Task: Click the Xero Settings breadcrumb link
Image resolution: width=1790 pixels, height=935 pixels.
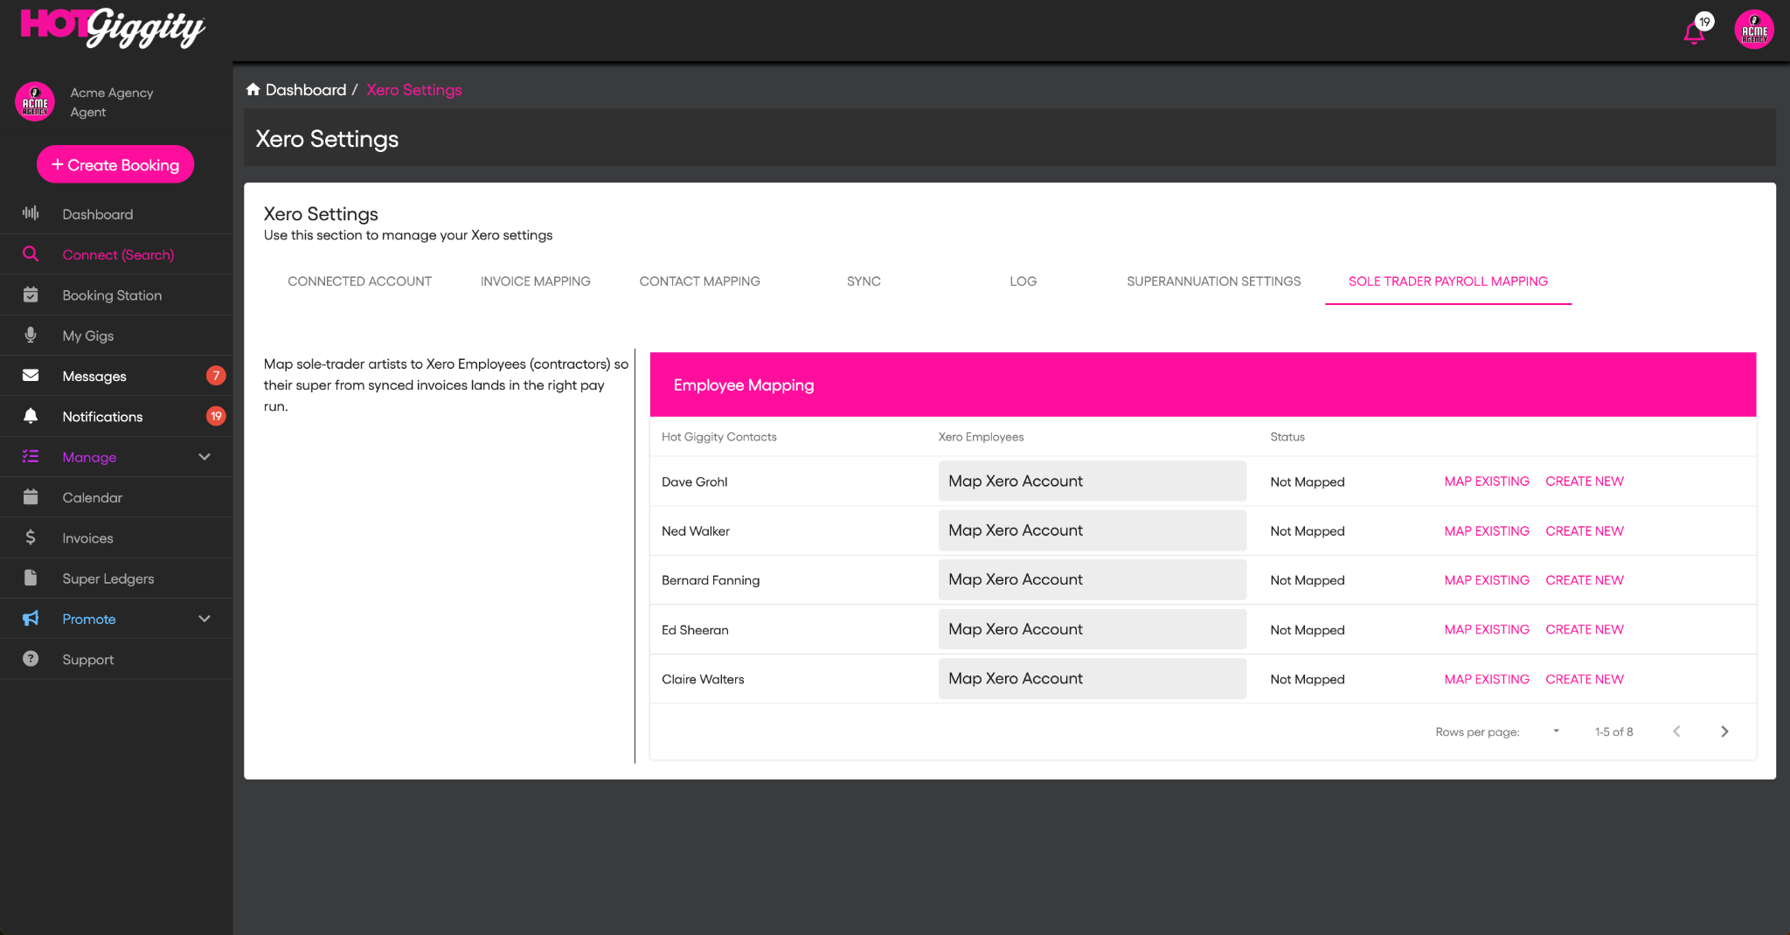Action: coord(414,90)
